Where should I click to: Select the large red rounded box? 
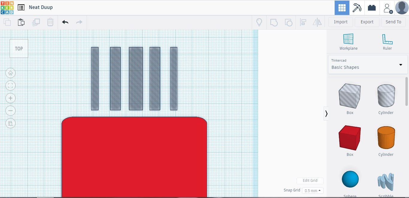pyautogui.click(x=134, y=157)
